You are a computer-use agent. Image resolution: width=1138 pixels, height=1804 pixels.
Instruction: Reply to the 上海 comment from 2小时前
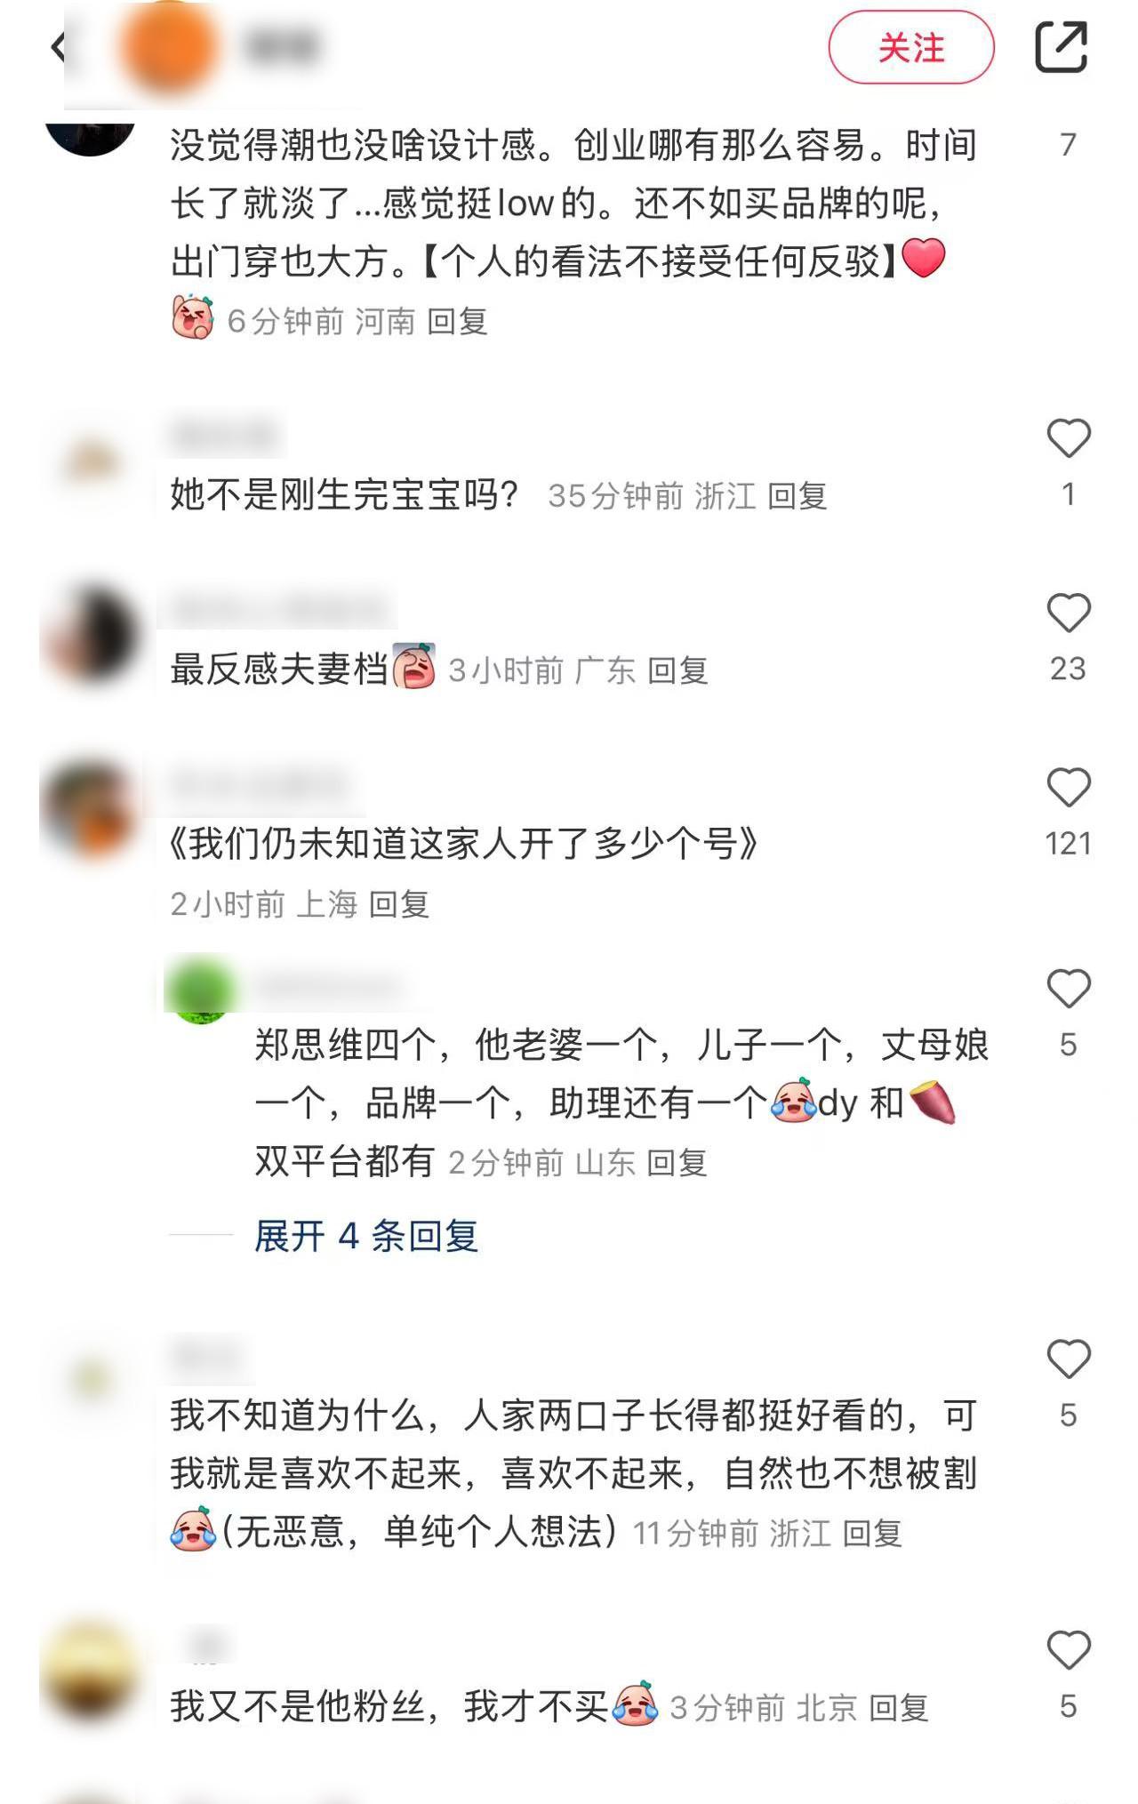coord(399,904)
